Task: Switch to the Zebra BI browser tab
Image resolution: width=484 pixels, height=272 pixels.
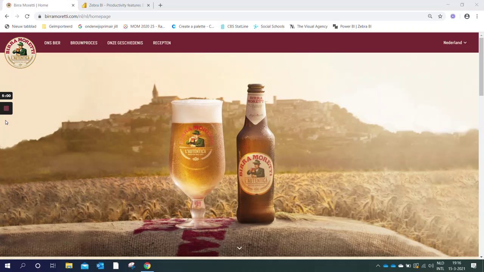Action: pyautogui.click(x=116, y=5)
